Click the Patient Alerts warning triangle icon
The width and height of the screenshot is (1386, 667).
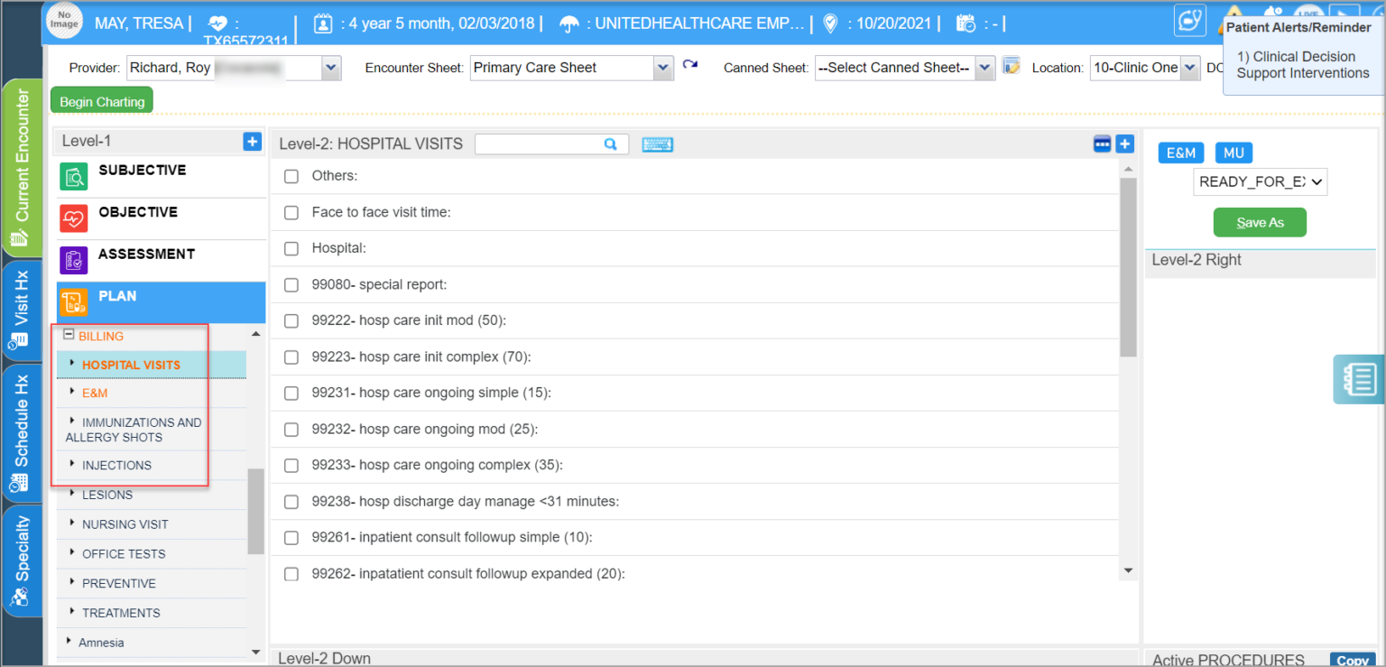pyautogui.click(x=1233, y=10)
